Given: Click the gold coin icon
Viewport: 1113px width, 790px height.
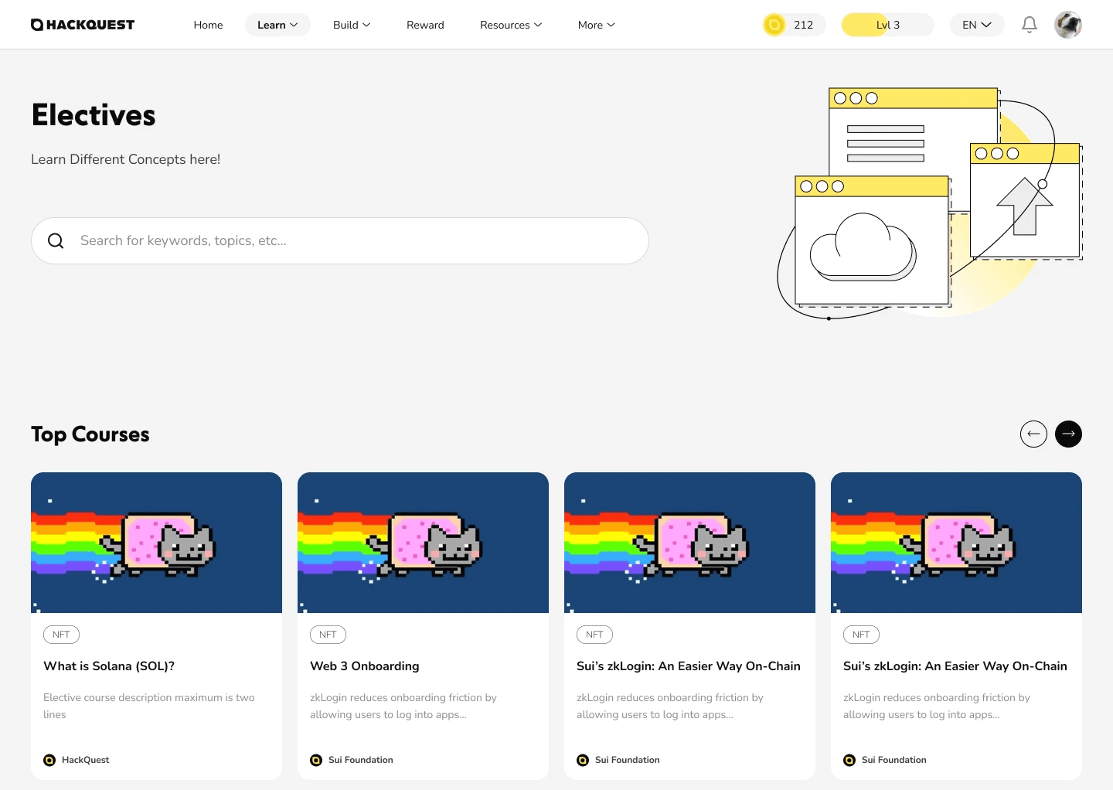Looking at the screenshot, I should [774, 25].
